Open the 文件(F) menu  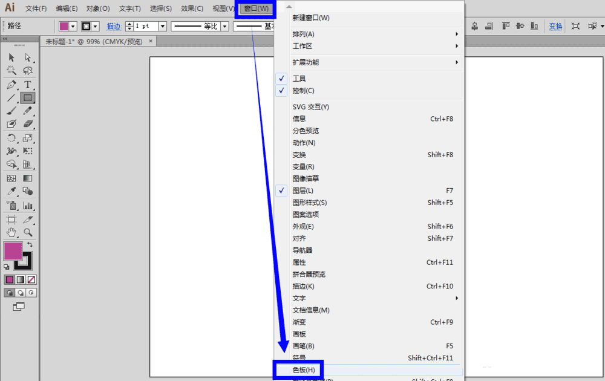click(35, 8)
